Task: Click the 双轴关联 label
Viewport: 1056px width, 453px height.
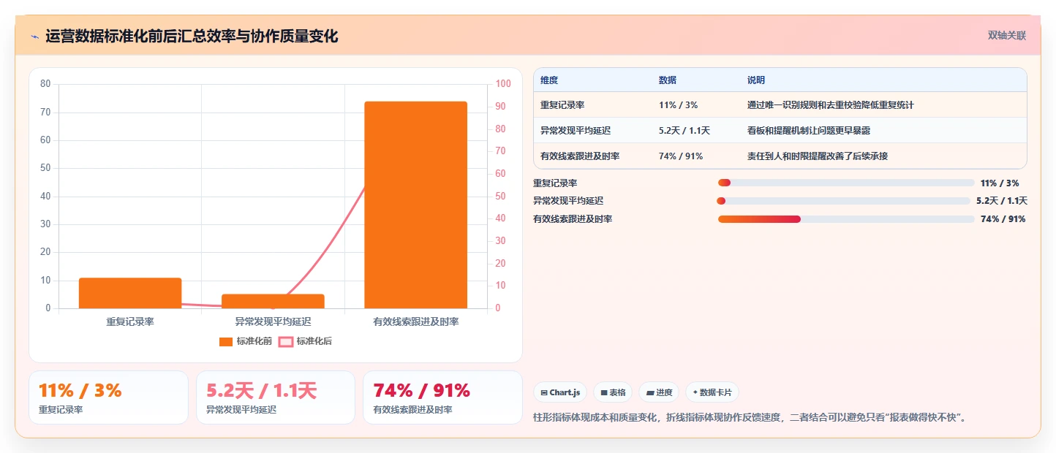Action: [1007, 35]
